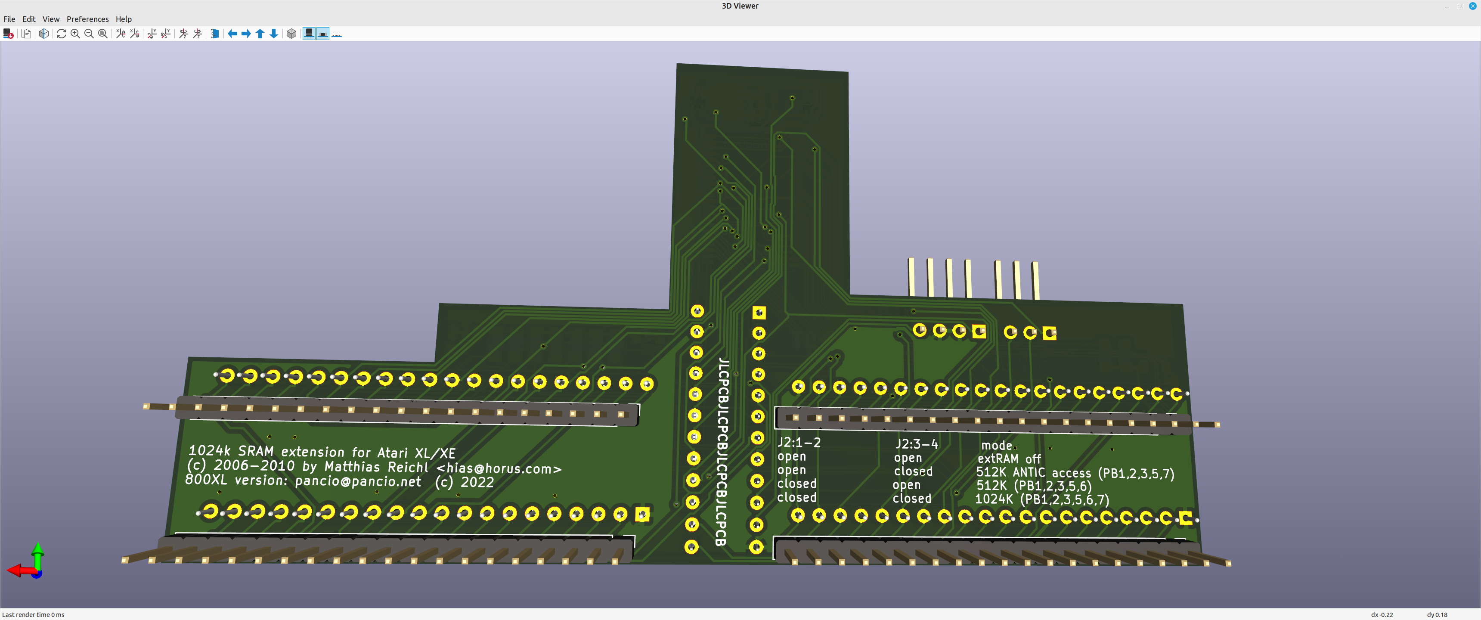Image resolution: width=1481 pixels, height=620 pixels.
Task: Click the Zoom out magnifier icon
Action: pyautogui.click(x=89, y=34)
